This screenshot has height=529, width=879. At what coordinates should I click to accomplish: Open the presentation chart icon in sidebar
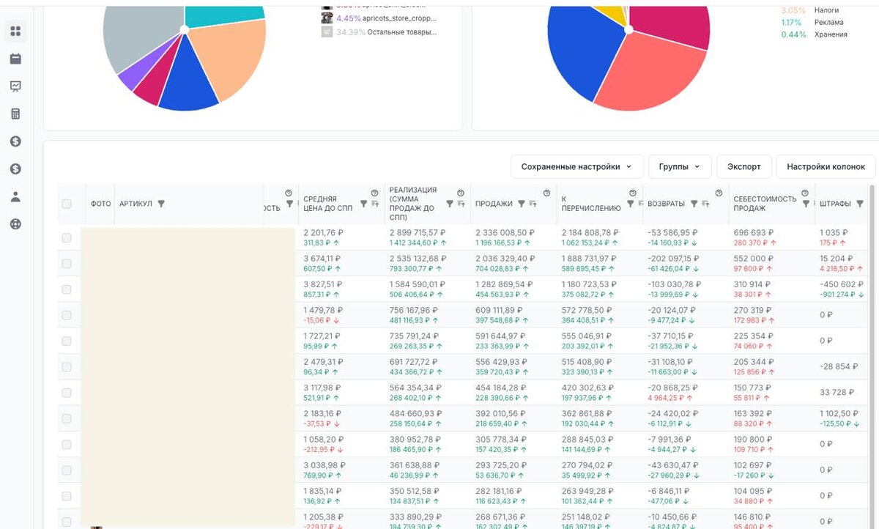pyautogui.click(x=15, y=86)
